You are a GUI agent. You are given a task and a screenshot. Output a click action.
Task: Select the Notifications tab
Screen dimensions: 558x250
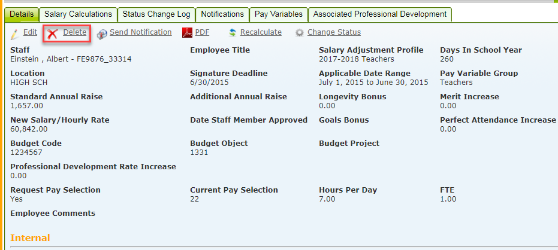[x=222, y=14]
